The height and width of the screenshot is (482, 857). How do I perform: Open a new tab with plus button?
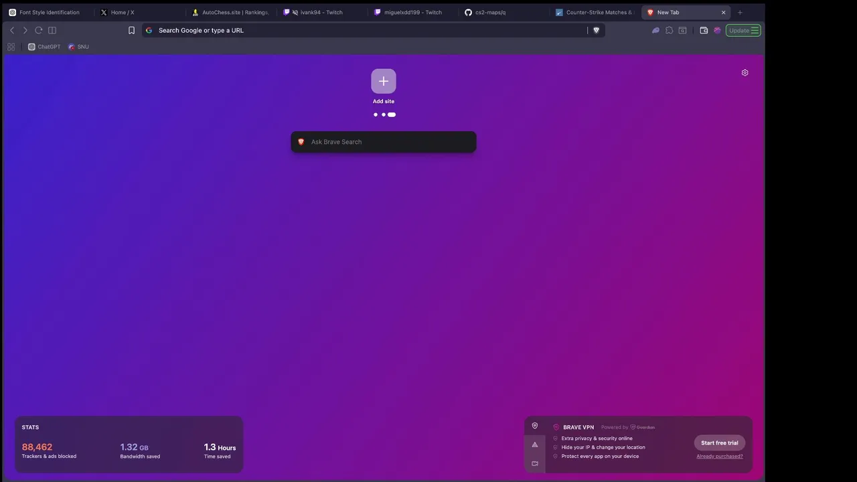(740, 12)
